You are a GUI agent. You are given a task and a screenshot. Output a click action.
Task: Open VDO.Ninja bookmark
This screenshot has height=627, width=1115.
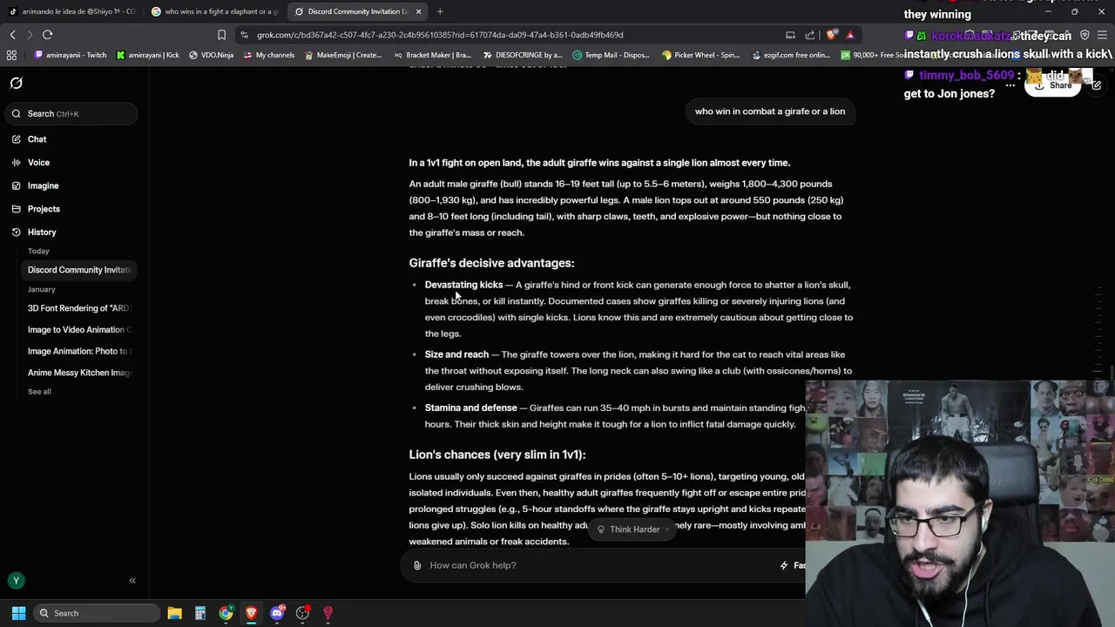point(211,55)
